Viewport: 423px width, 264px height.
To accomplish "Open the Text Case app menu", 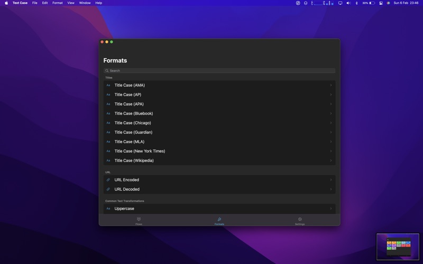I will click(x=20, y=3).
